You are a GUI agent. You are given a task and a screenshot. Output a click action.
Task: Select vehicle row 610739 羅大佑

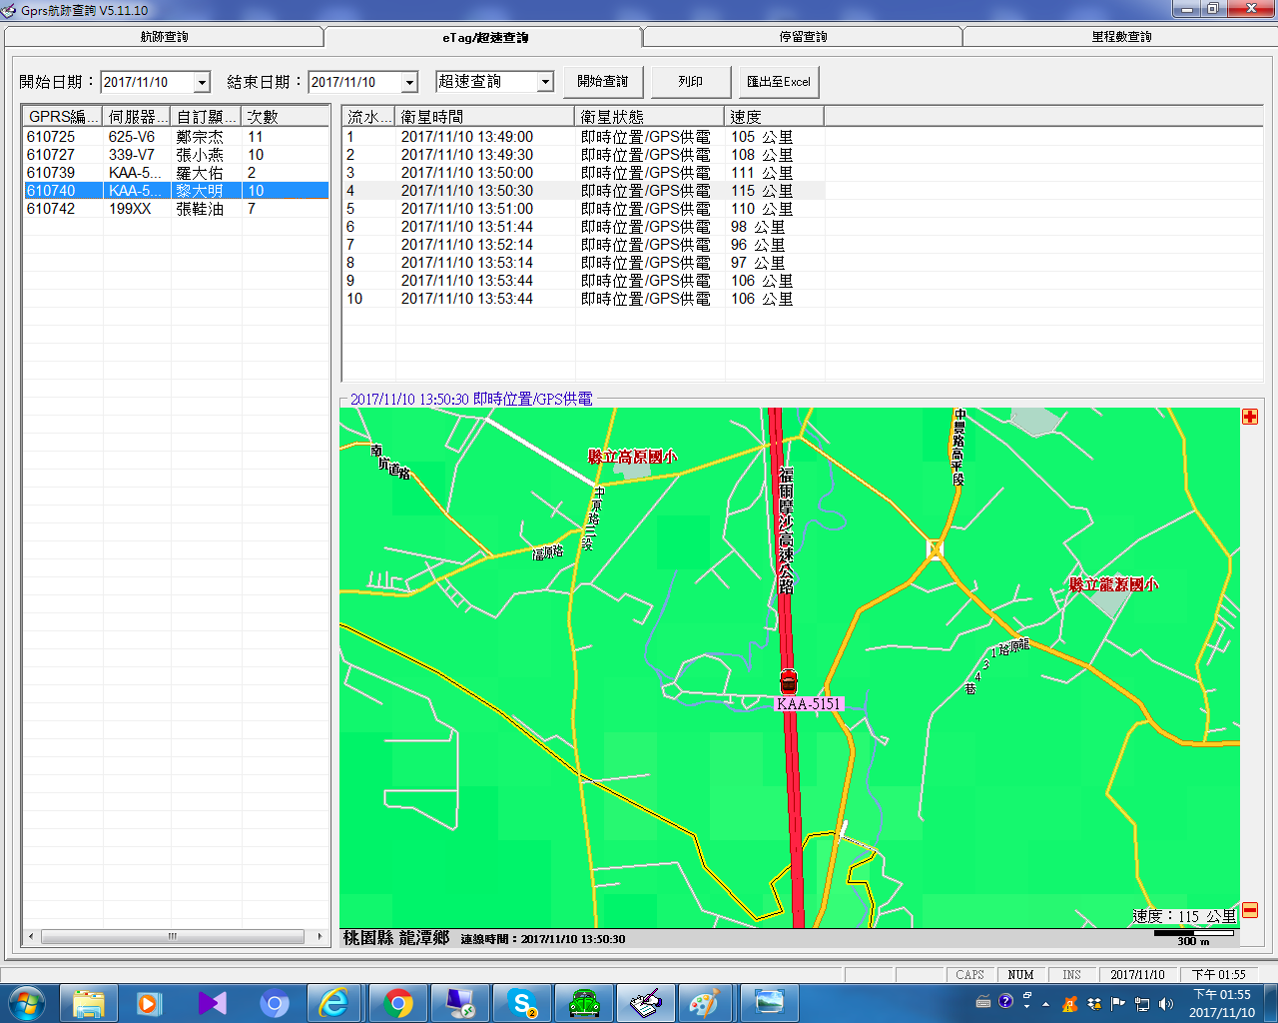tap(176, 173)
